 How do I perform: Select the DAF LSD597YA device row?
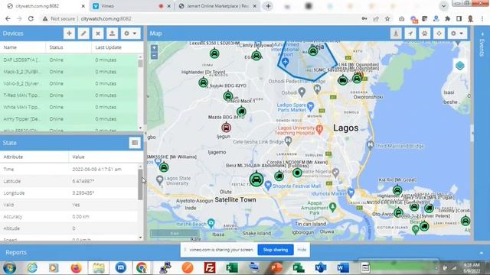68,60
